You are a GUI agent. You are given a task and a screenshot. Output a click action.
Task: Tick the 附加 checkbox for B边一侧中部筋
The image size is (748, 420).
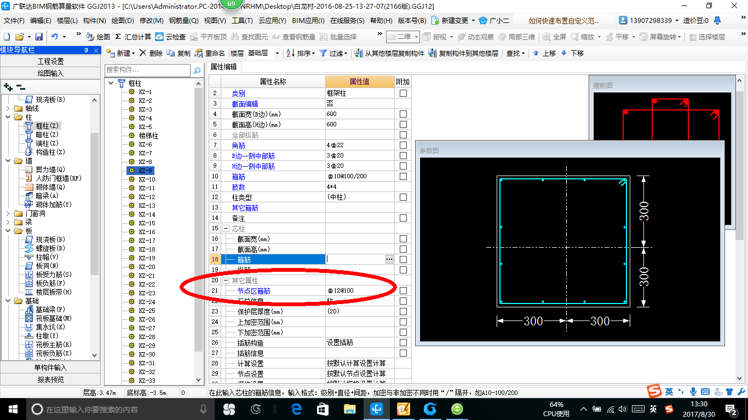tap(403, 156)
